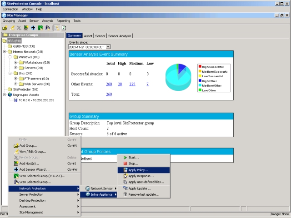Open the Desktop Protection submenu

point(45,200)
